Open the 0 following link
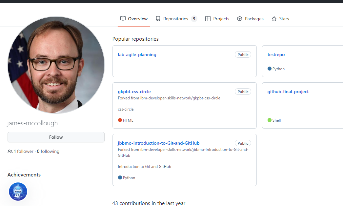The width and height of the screenshot is (343, 206). coord(48,151)
